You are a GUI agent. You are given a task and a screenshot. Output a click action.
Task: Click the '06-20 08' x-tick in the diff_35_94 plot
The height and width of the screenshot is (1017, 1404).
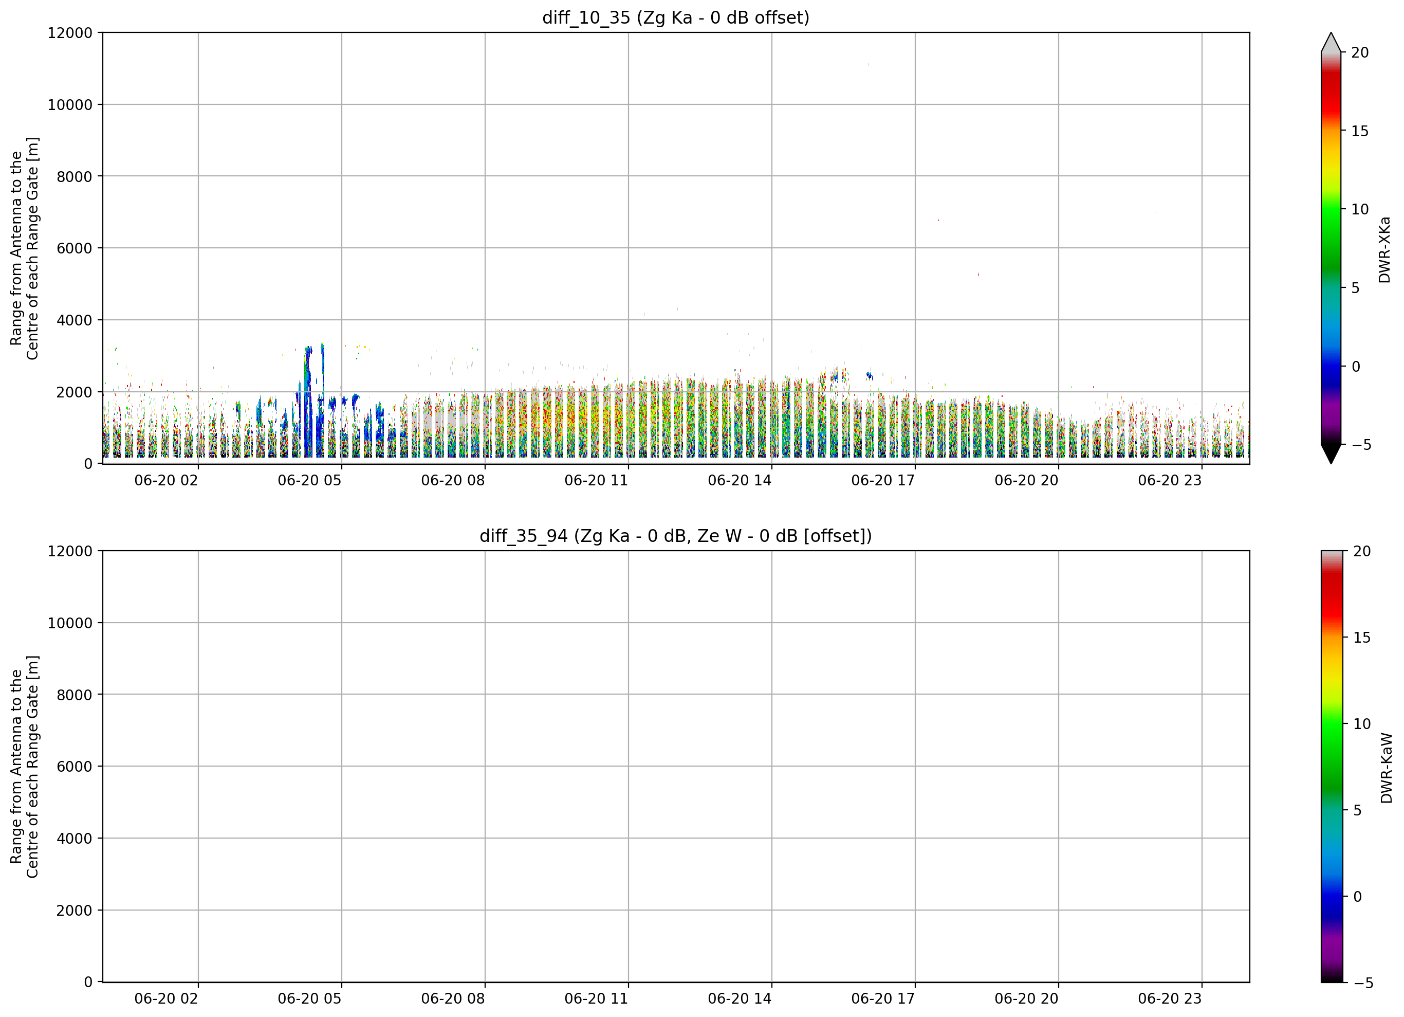pos(453,999)
